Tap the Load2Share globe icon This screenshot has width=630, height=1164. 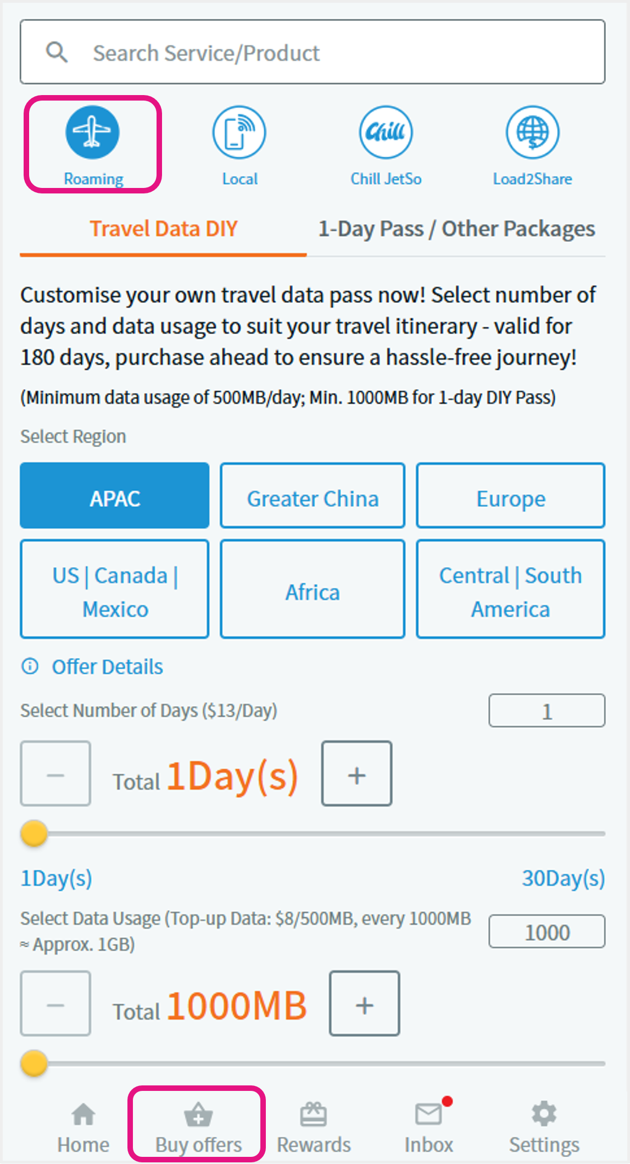(533, 132)
